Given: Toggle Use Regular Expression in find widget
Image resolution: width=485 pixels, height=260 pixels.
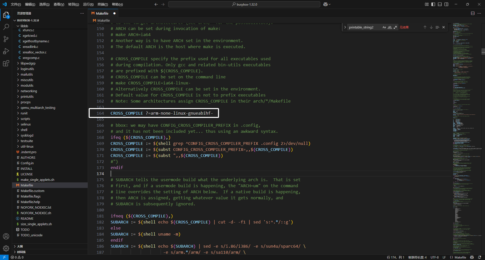Looking at the screenshot, I should point(395,27).
